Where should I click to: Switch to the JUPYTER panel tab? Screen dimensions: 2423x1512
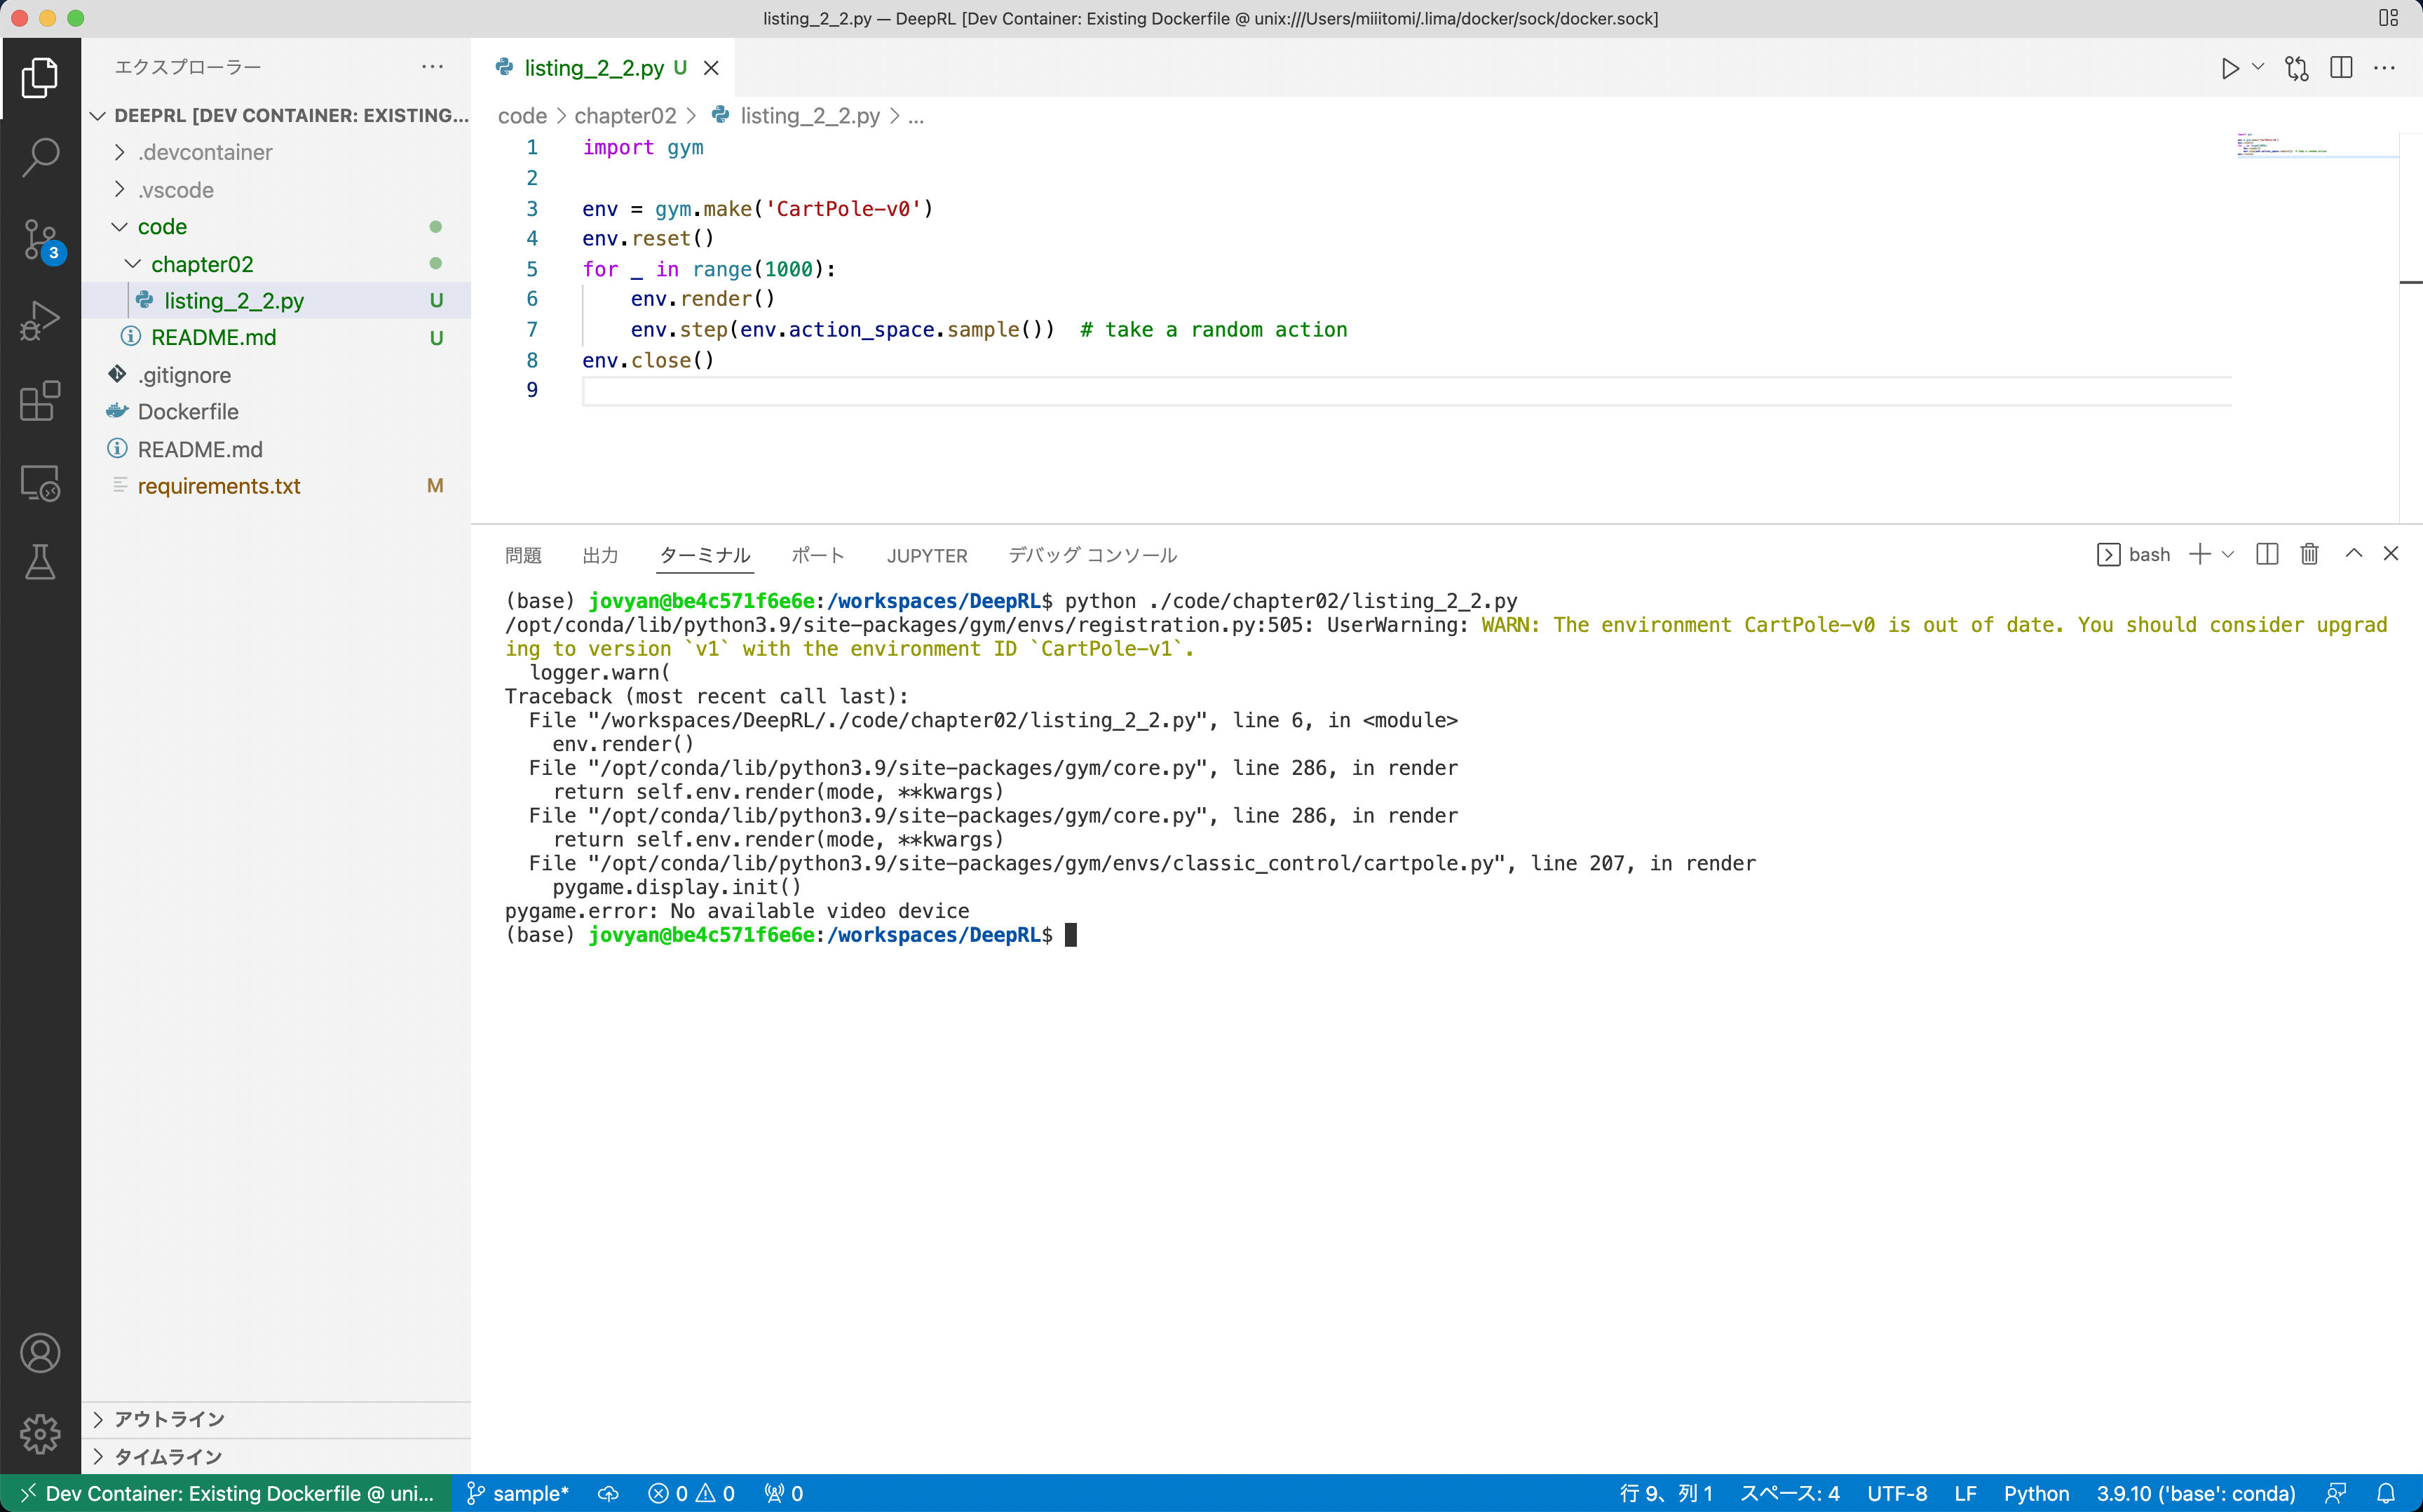click(927, 555)
